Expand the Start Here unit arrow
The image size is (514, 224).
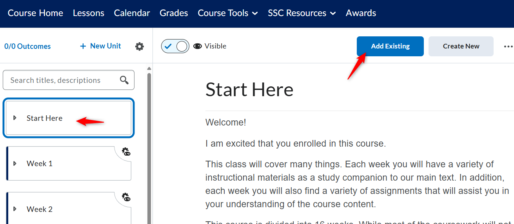pyautogui.click(x=15, y=118)
